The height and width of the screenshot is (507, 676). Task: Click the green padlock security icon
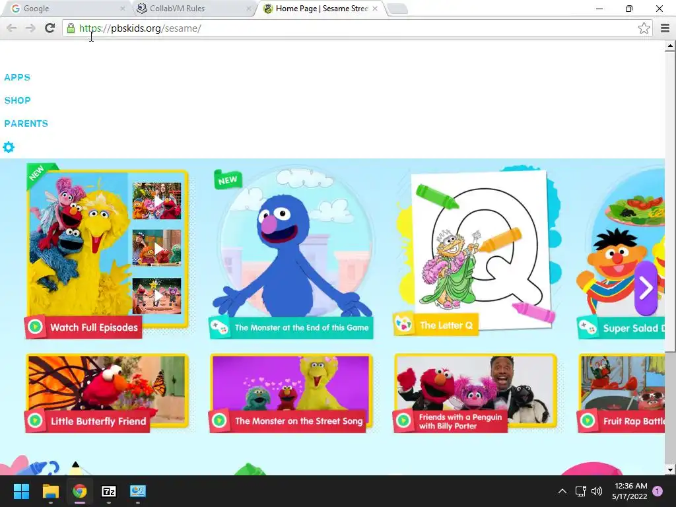coord(71,28)
